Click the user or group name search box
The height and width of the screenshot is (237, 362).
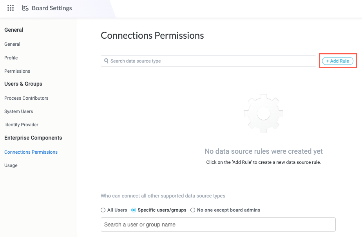coord(218,224)
